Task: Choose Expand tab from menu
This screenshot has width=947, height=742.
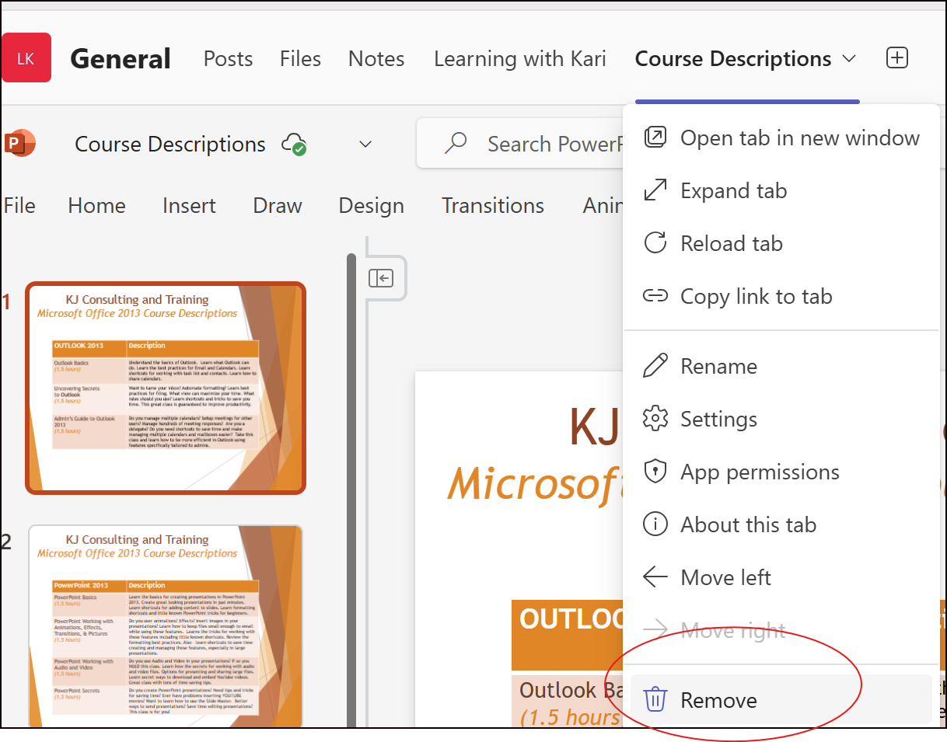Action: 781,190
